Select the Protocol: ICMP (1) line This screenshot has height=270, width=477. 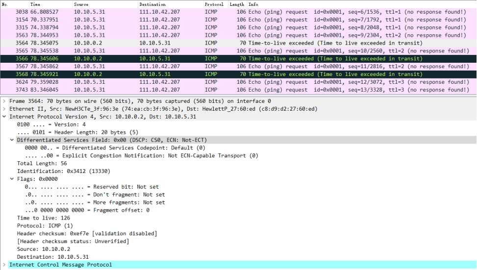point(45,225)
